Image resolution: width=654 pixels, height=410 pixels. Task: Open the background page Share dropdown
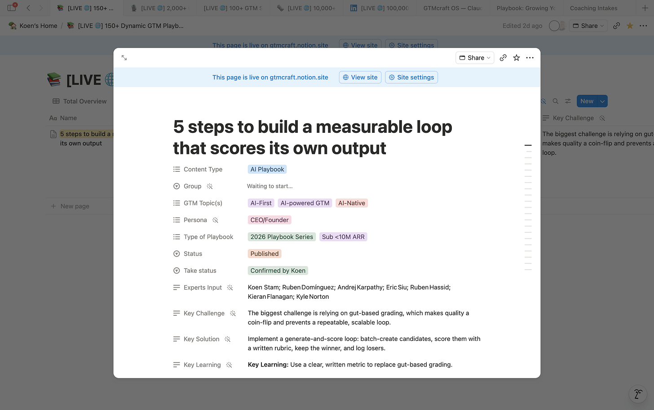[x=588, y=26]
